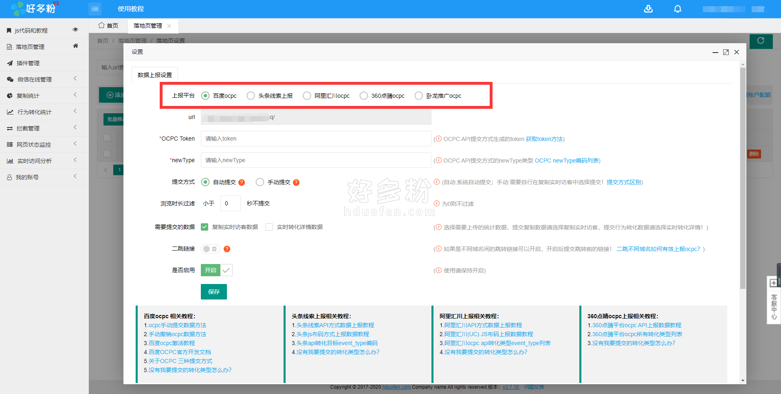Open the 客服中心 side panel
Screen dimensions: 781x394
[774, 306]
